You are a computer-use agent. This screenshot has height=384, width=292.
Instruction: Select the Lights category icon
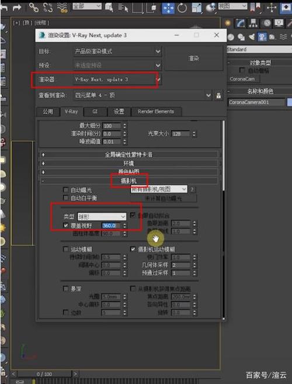tap(252, 37)
